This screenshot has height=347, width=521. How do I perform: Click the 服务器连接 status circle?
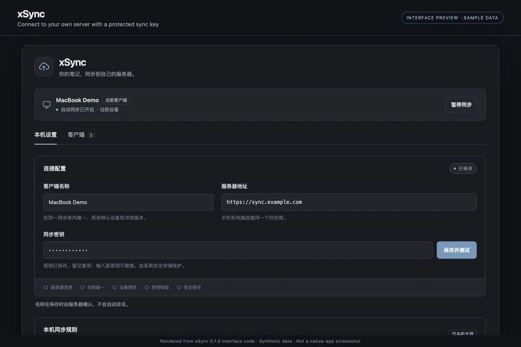pos(46,287)
